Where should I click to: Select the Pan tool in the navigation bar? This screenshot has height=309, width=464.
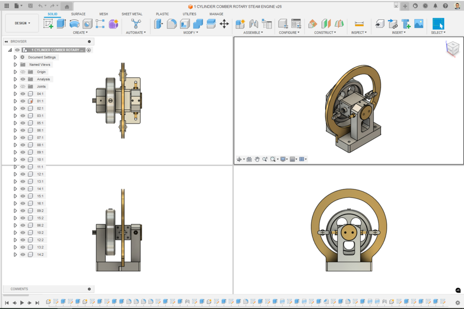click(x=257, y=159)
